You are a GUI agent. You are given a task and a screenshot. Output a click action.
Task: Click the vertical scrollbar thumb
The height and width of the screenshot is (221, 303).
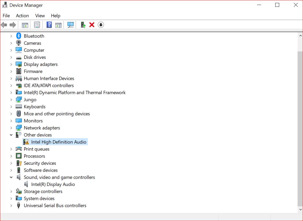300,128
